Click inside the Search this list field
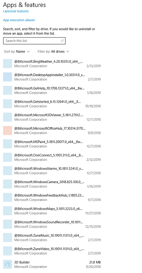 pos(34,41)
